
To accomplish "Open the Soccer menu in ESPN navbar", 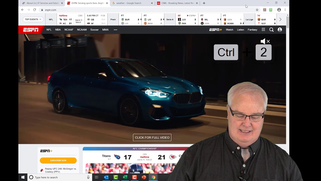I will point(95,30).
